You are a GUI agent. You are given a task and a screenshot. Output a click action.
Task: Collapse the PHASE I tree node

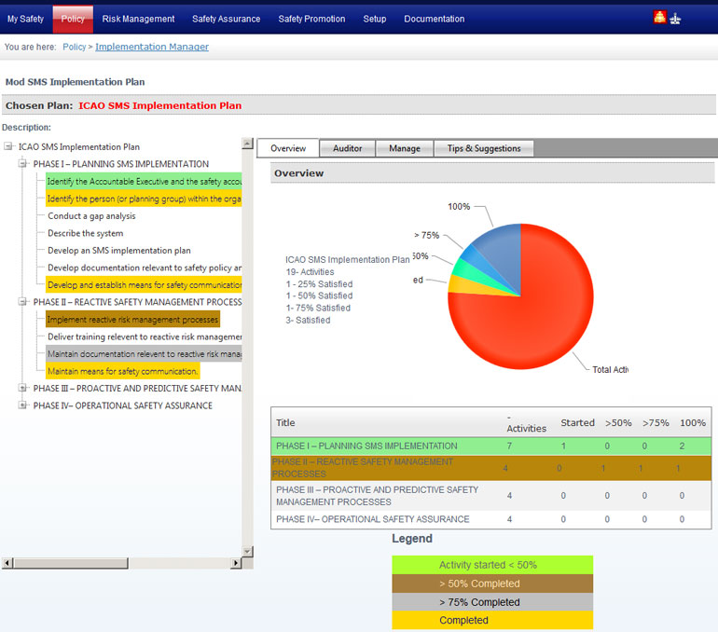pos(22,163)
